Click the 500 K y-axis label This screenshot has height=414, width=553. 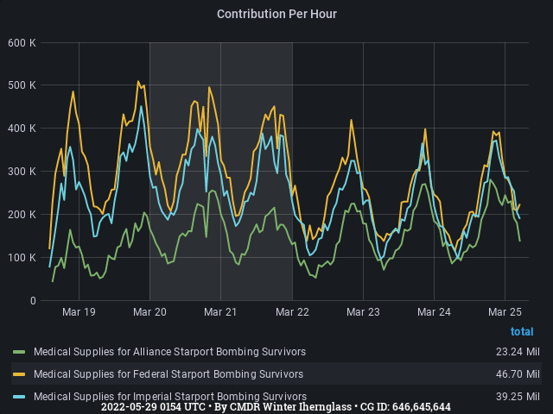(22, 85)
